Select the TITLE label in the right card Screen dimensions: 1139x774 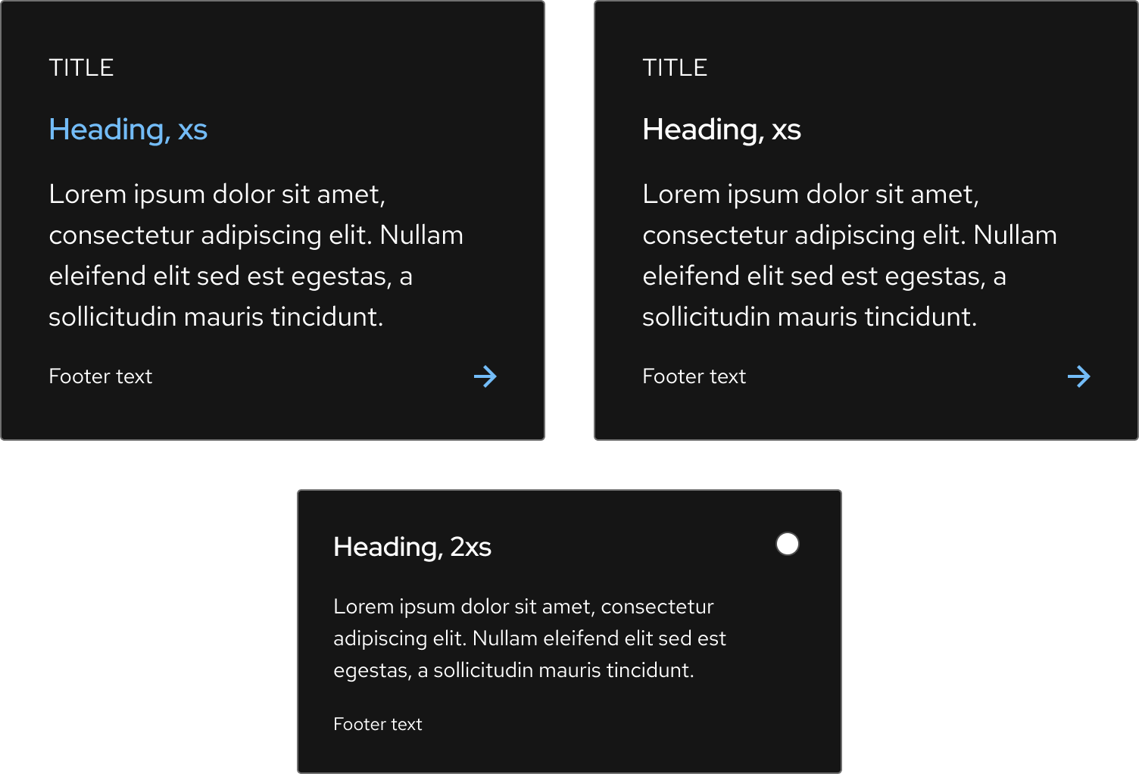point(675,67)
